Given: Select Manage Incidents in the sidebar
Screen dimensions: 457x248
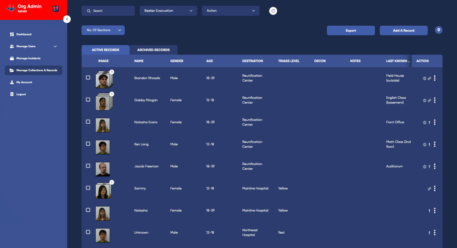Looking at the screenshot, I should pyautogui.click(x=29, y=58).
